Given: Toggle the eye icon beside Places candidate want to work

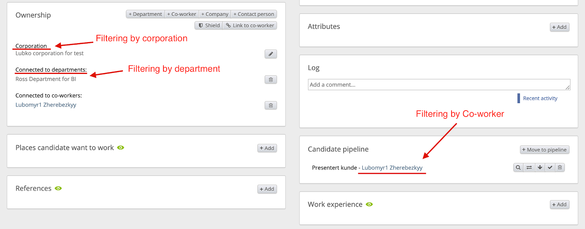Looking at the screenshot, I should tap(121, 148).
